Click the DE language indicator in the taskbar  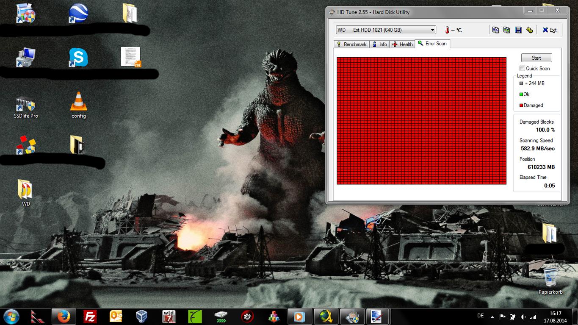tap(480, 316)
